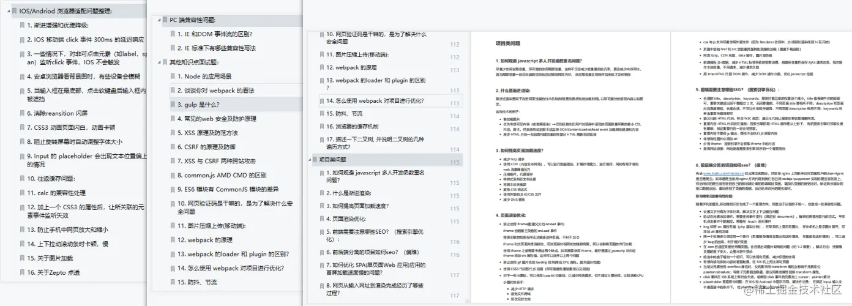Click bookmark icon of 1. 渐进增强和优雅降级
This screenshot has height=306, width=852.
point(21,25)
